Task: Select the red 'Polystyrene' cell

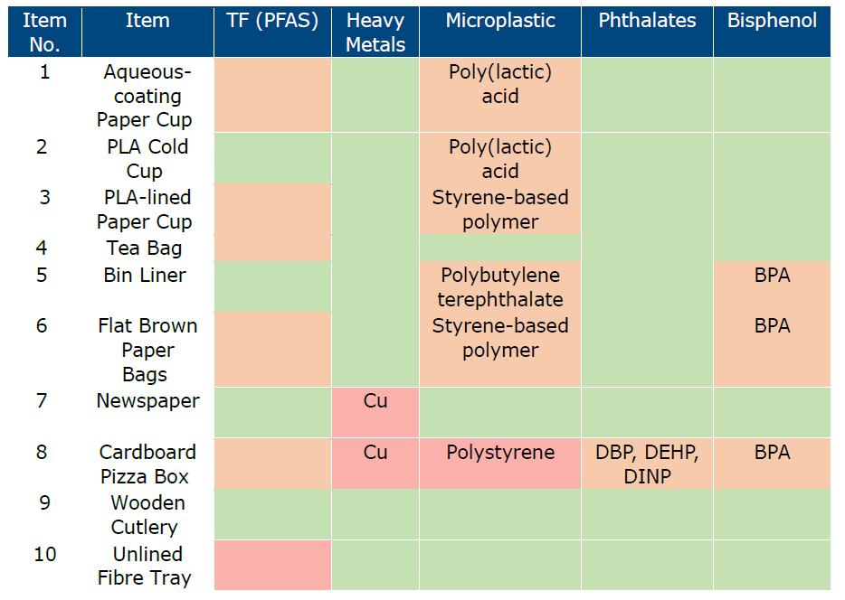Action: point(500,463)
